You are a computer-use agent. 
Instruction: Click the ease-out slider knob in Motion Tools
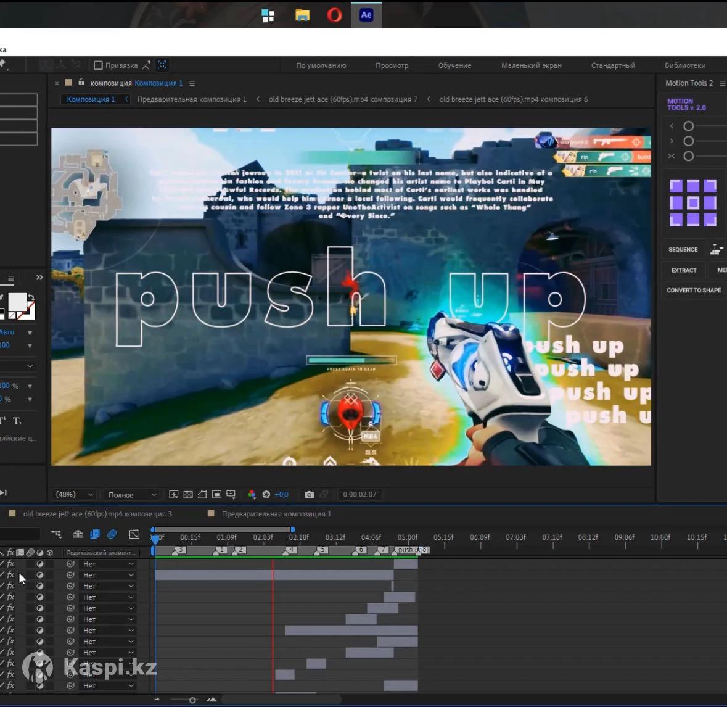[x=689, y=141]
